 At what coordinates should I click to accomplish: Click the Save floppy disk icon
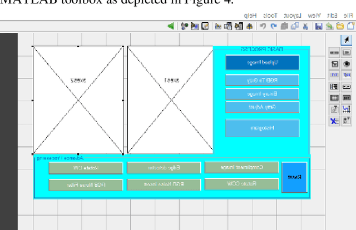[319, 26]
